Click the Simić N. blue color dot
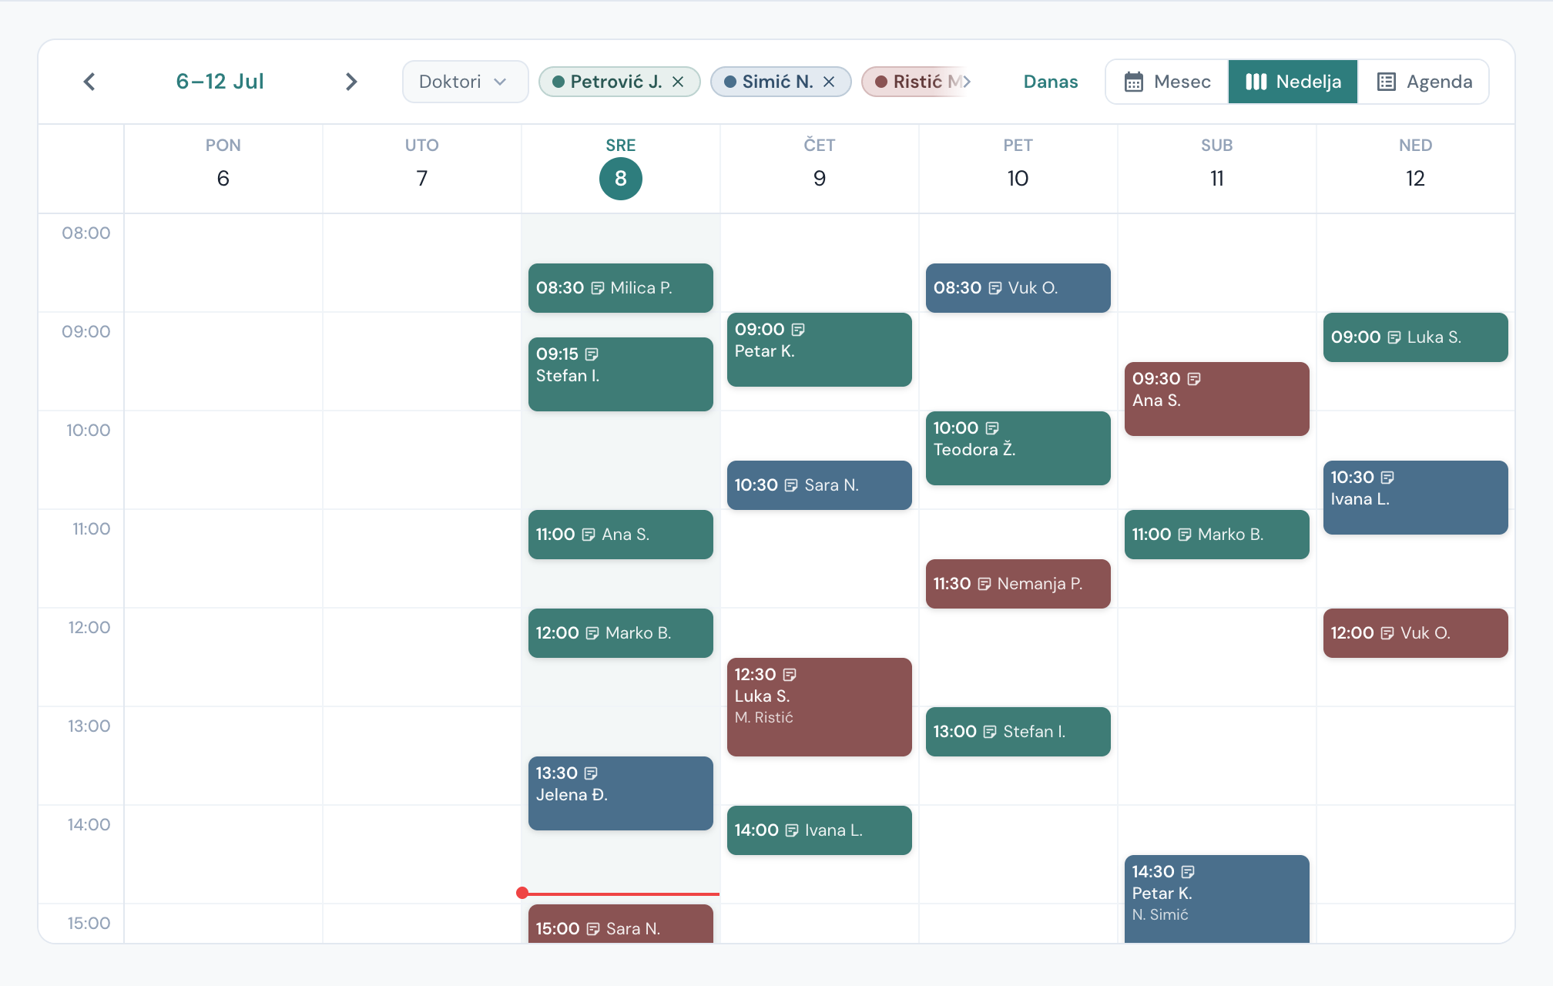 [730, 82]
